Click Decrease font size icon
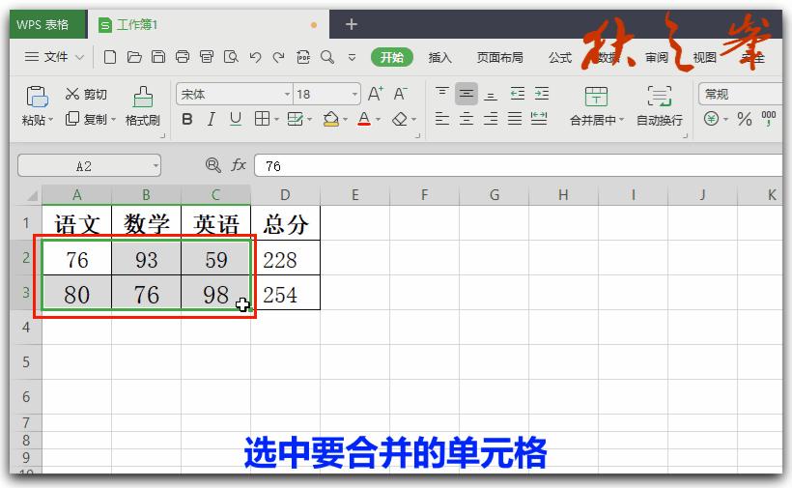Image resolution: width=792 pixels, height=488 pixels. 400,94
